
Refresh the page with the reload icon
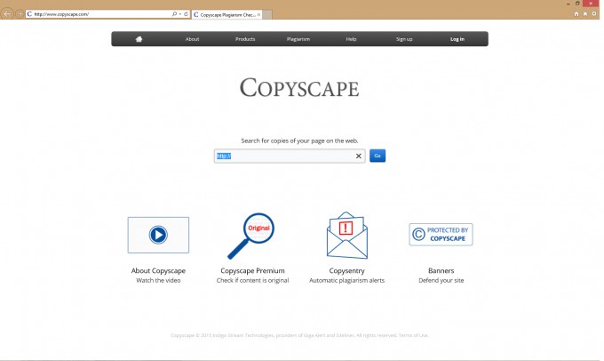coord(186,14)
